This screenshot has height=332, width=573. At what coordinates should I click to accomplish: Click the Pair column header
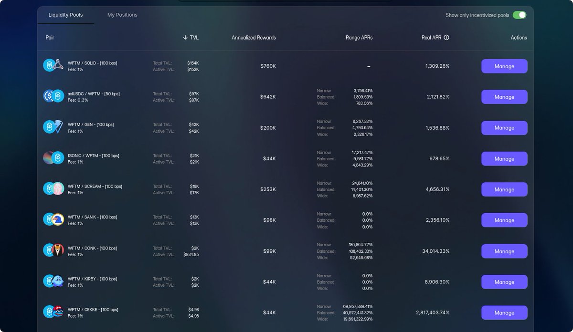pyautogui.click(x=50, y=37)
